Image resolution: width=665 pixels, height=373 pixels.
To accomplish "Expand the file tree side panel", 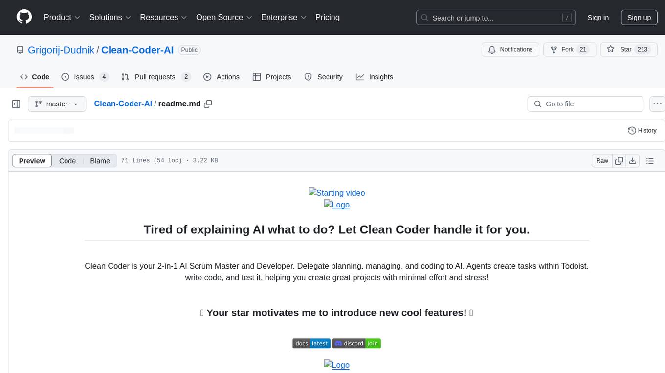I will pyautogui.click(x=16, y=104).
